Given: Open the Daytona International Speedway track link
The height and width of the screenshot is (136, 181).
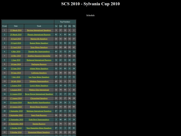Looking at the screenshot, I should point(39,30).
